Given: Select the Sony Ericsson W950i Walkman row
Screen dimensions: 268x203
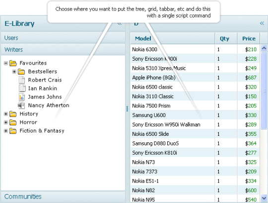Looking at the screenshot, I should click(x=195, y=124).
